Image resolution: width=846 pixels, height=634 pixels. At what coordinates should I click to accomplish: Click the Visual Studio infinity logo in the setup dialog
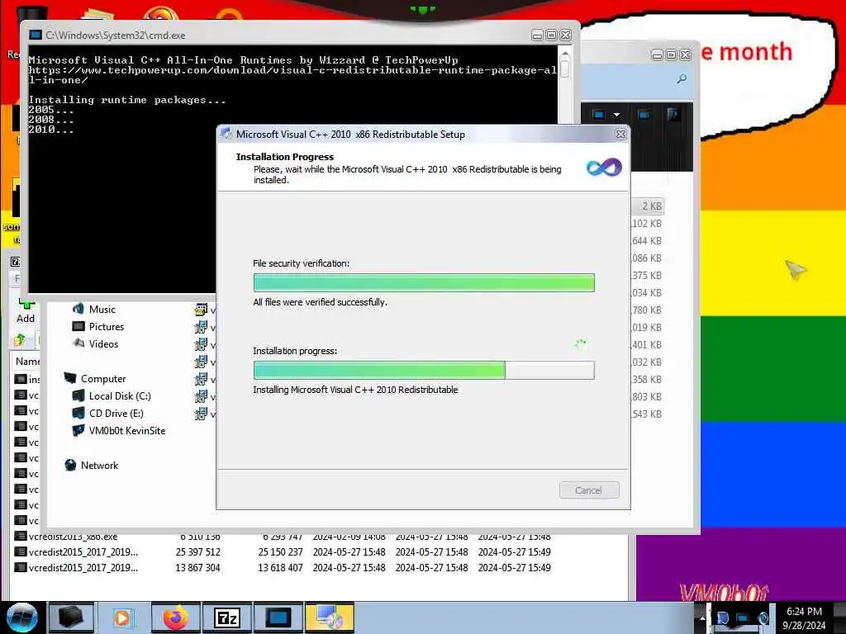pos(604,168)
